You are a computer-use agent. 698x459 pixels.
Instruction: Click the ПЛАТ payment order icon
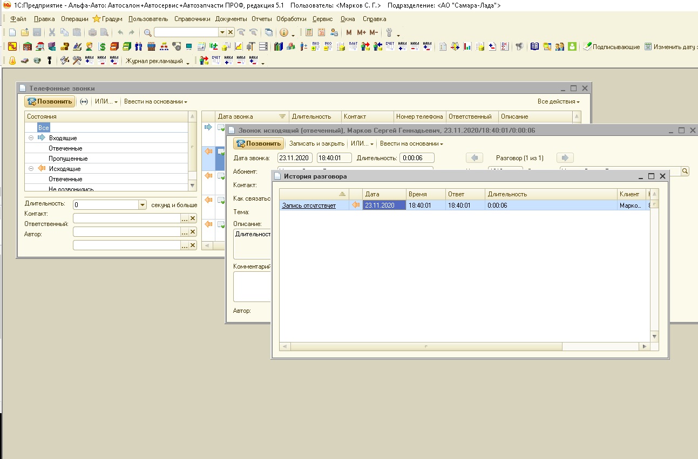click(353, 46)
